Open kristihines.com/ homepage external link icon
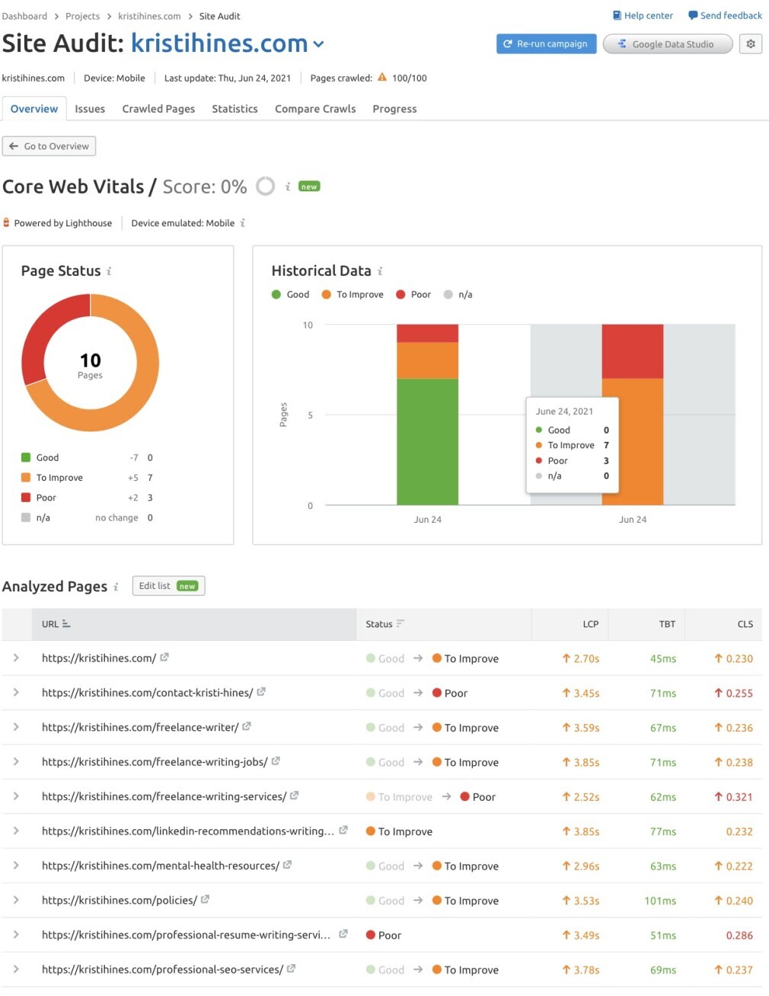Screen dimensions: 769x996 point(164,658)
